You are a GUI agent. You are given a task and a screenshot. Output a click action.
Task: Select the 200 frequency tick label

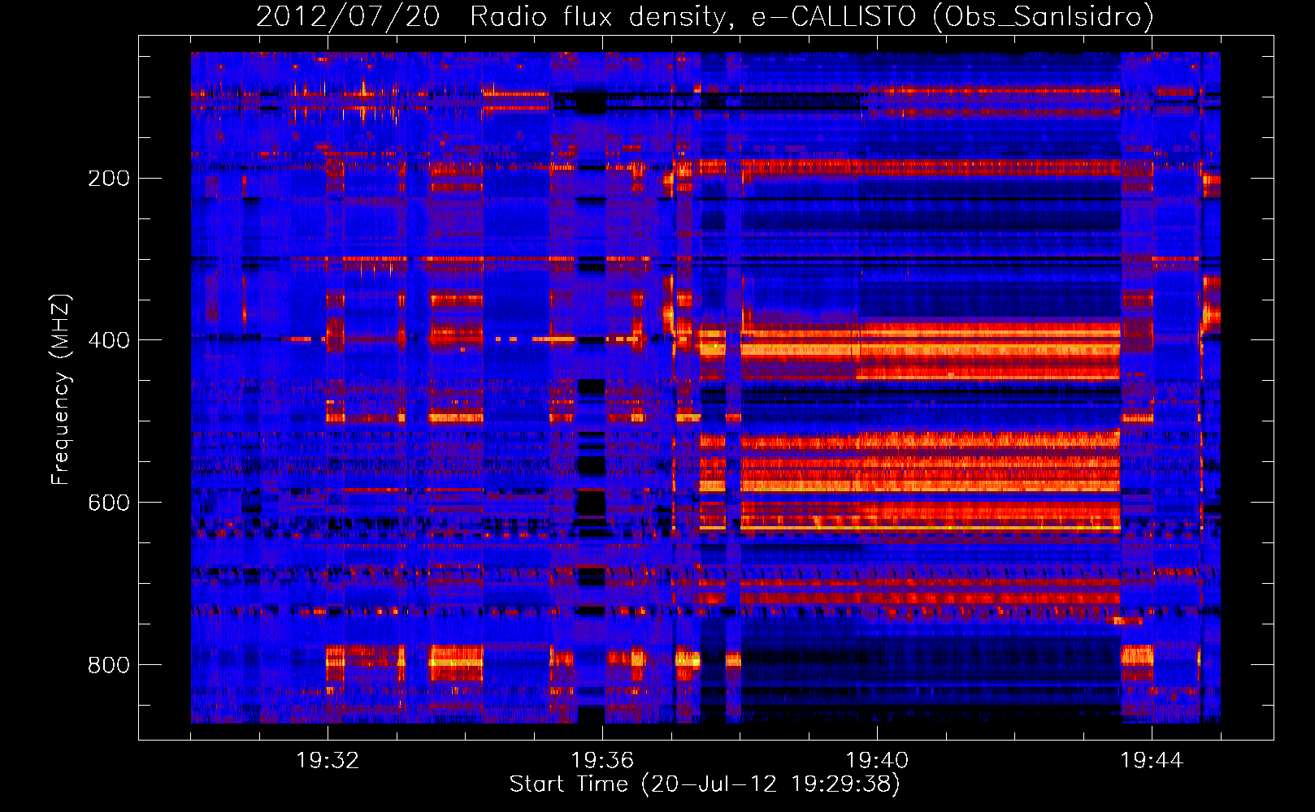coord(109,178)
